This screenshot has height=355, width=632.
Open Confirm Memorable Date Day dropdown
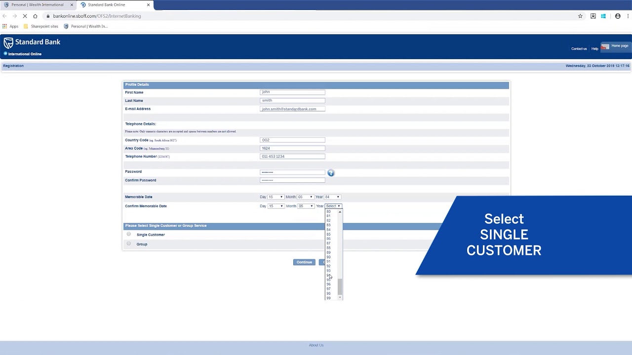[x=276, y=206]
